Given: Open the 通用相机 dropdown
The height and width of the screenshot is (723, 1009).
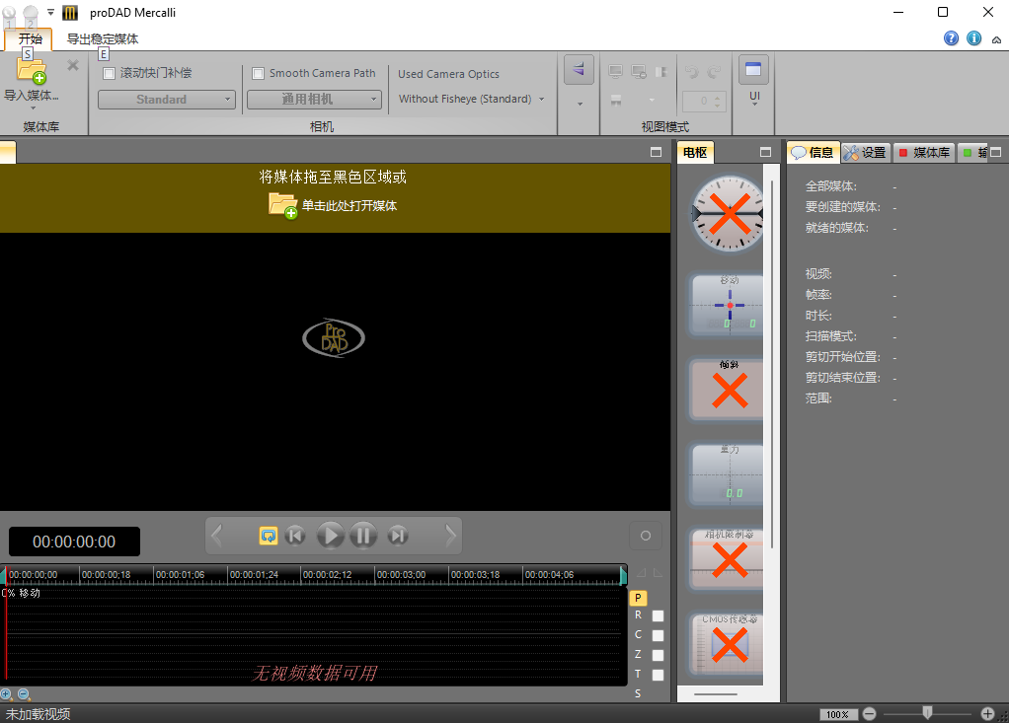Looking at the screenshot, I should click(314, 100).
